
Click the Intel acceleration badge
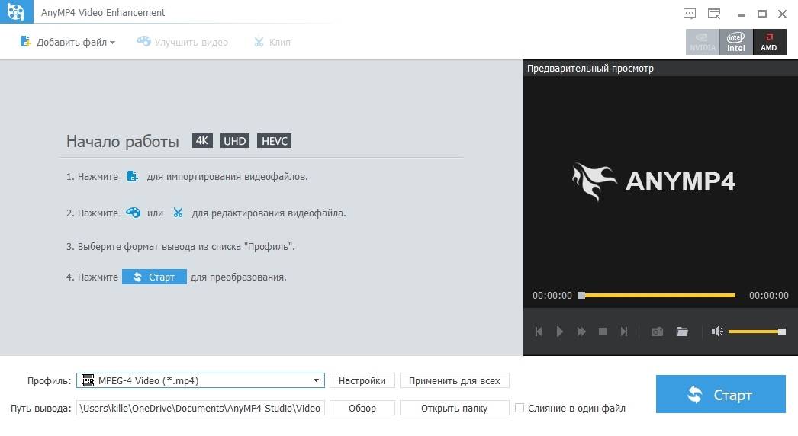pyautogui.click(x=735, y=42)
